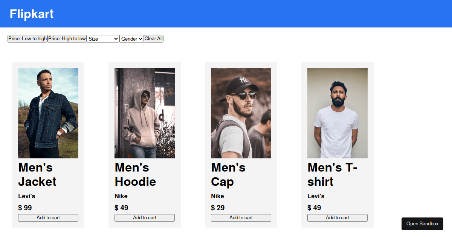This screenshot has height=237, width=452.
Task: View the Men's Cap product image
Action: tap(241, 113)
